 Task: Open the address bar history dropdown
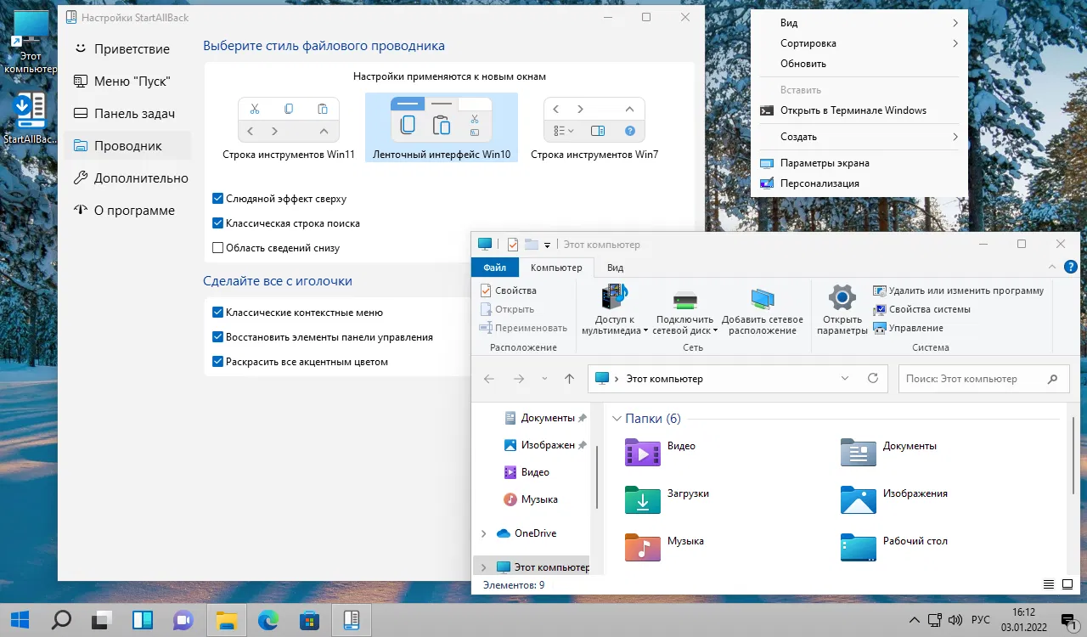pos(845,379)
